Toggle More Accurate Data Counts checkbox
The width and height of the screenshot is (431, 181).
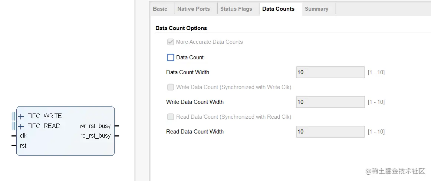tap(171, 42)
